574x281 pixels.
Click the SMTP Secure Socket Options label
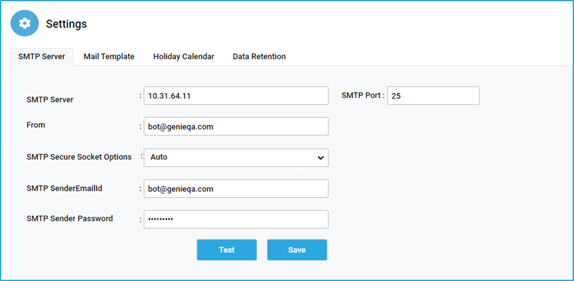(79, 157)
